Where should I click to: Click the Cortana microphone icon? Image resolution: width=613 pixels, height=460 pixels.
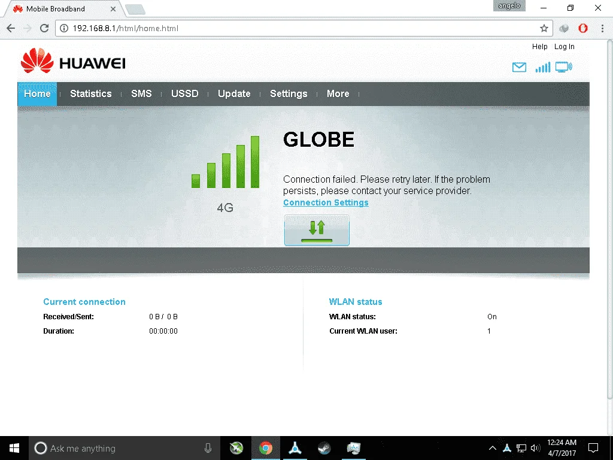click(x=208, y=448)
